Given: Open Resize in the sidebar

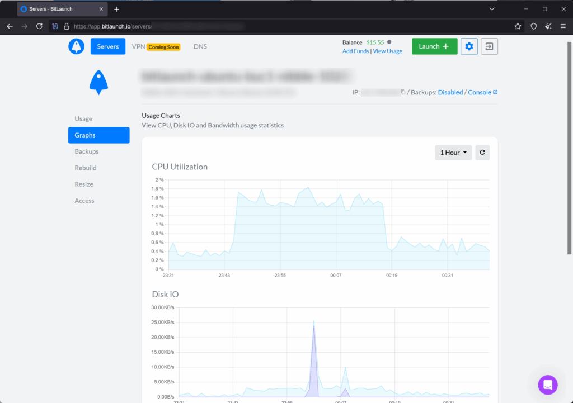Looking at the screenshot, I should pyautogui.click(x=84, y=184).
